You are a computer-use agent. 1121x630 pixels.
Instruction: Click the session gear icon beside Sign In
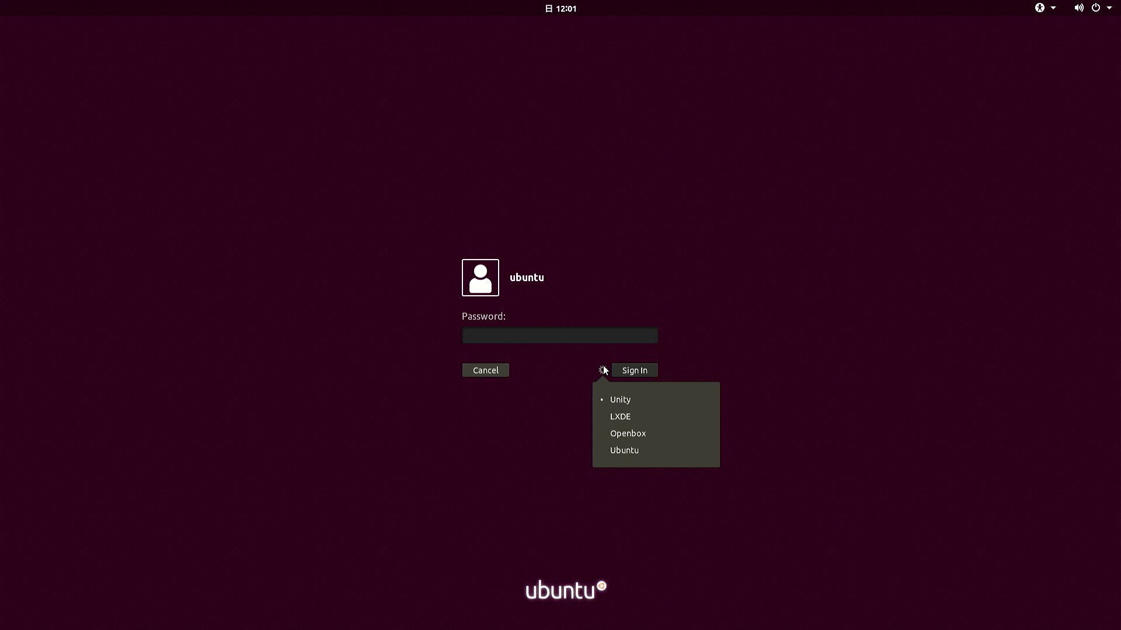pos(603,370)
